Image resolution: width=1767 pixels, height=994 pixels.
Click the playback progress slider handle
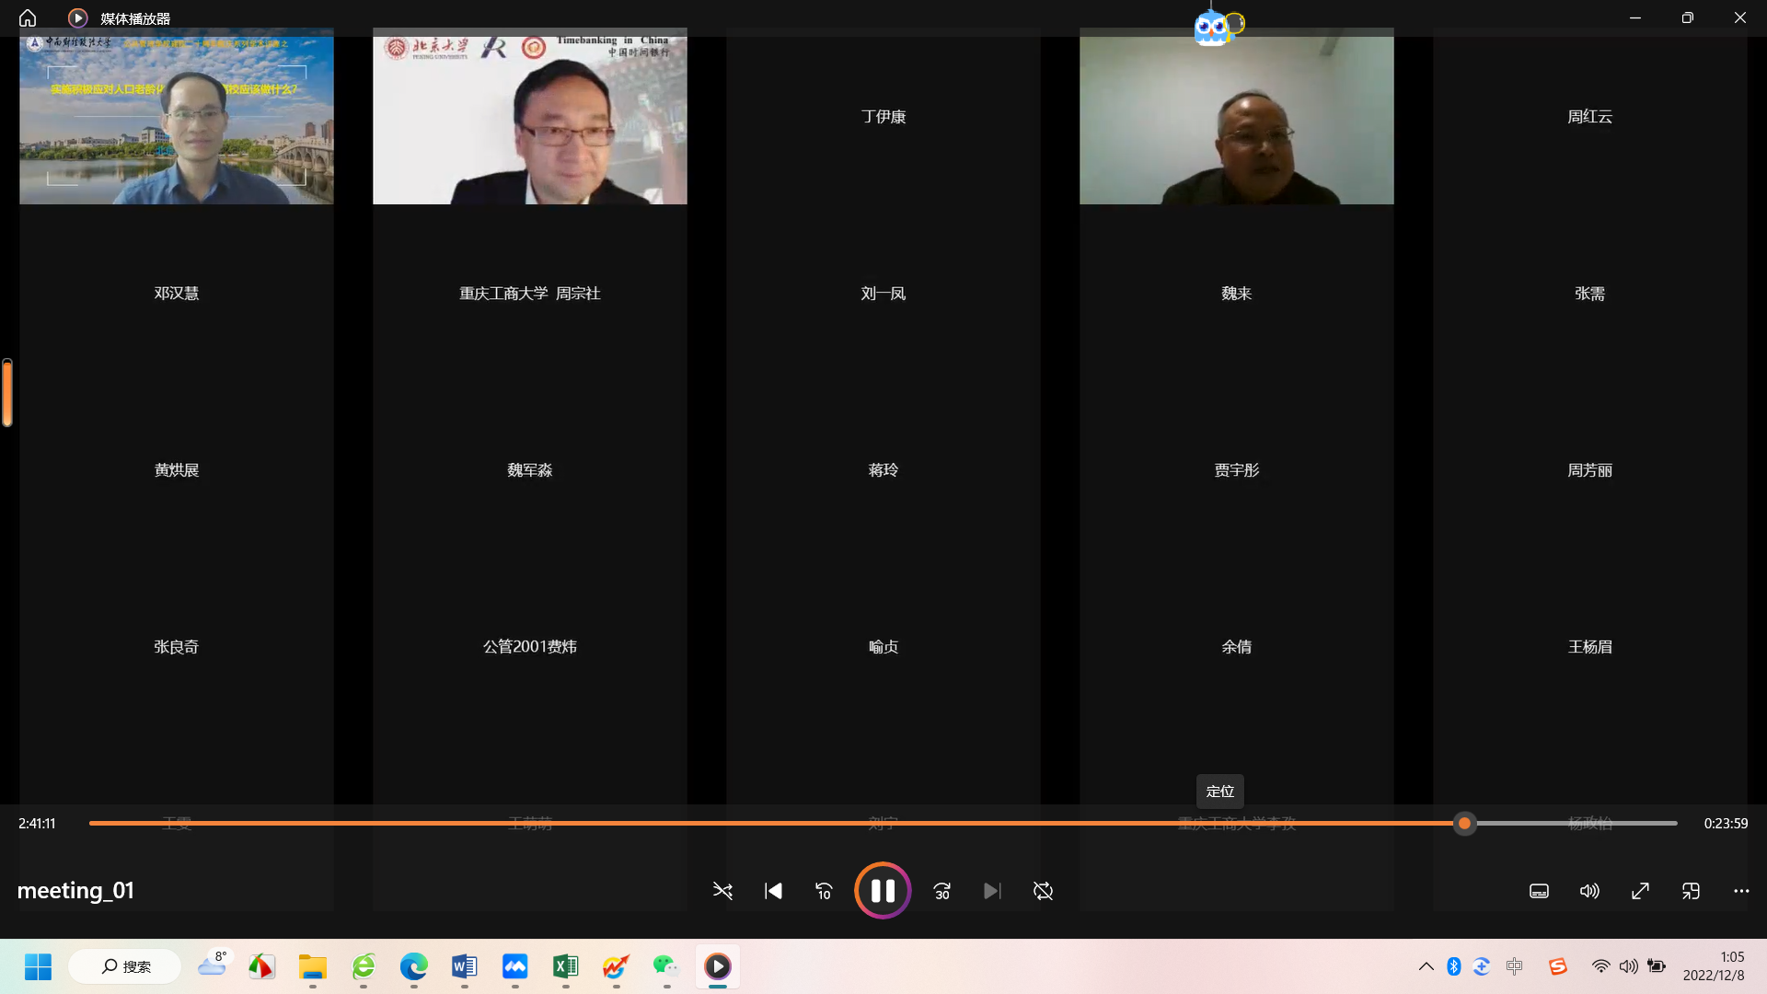pos(1464,824)
